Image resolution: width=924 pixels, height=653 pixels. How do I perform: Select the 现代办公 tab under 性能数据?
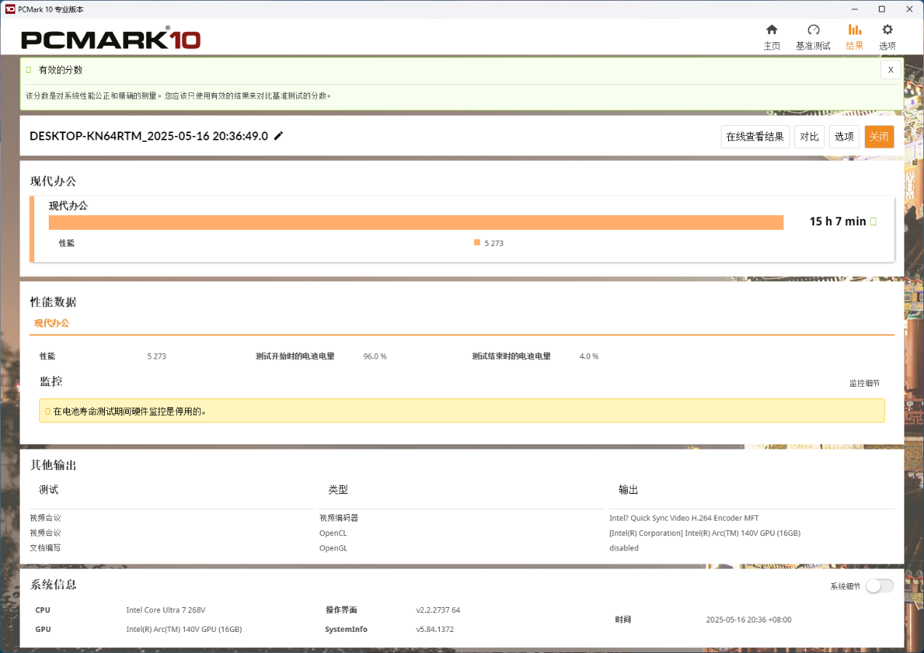(52, 323)
